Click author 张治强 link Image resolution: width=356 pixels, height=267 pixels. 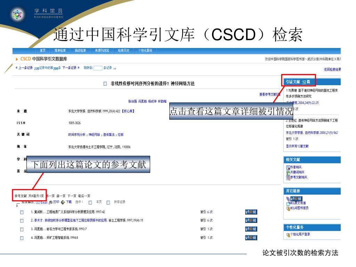(x=132, y=101)
